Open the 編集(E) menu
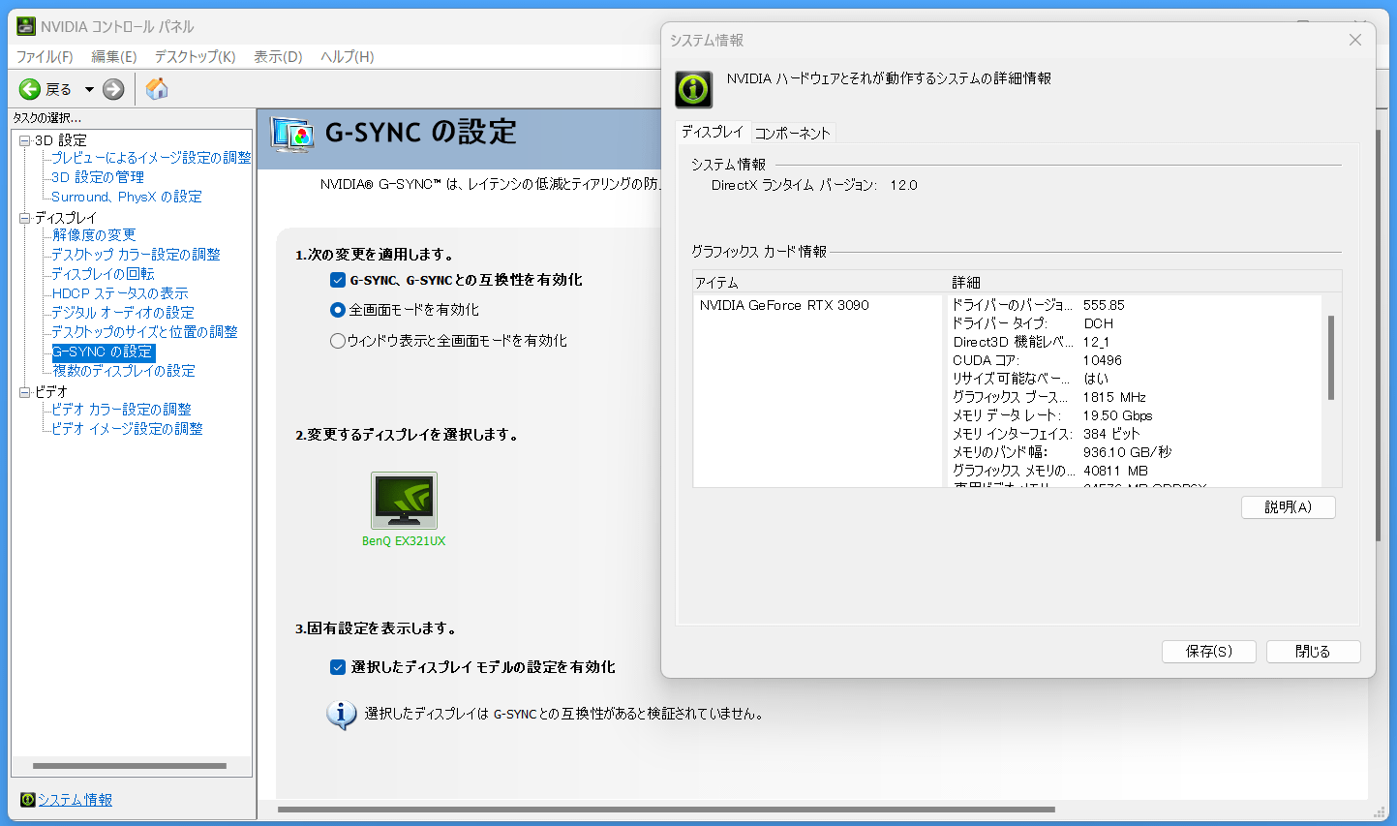Screen dimensions: 1397x826 pos(114,56)
